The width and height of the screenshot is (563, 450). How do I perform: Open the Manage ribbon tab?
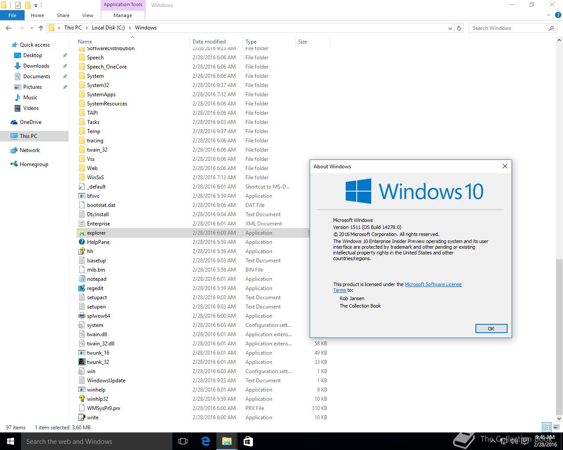tap(123, 15)
